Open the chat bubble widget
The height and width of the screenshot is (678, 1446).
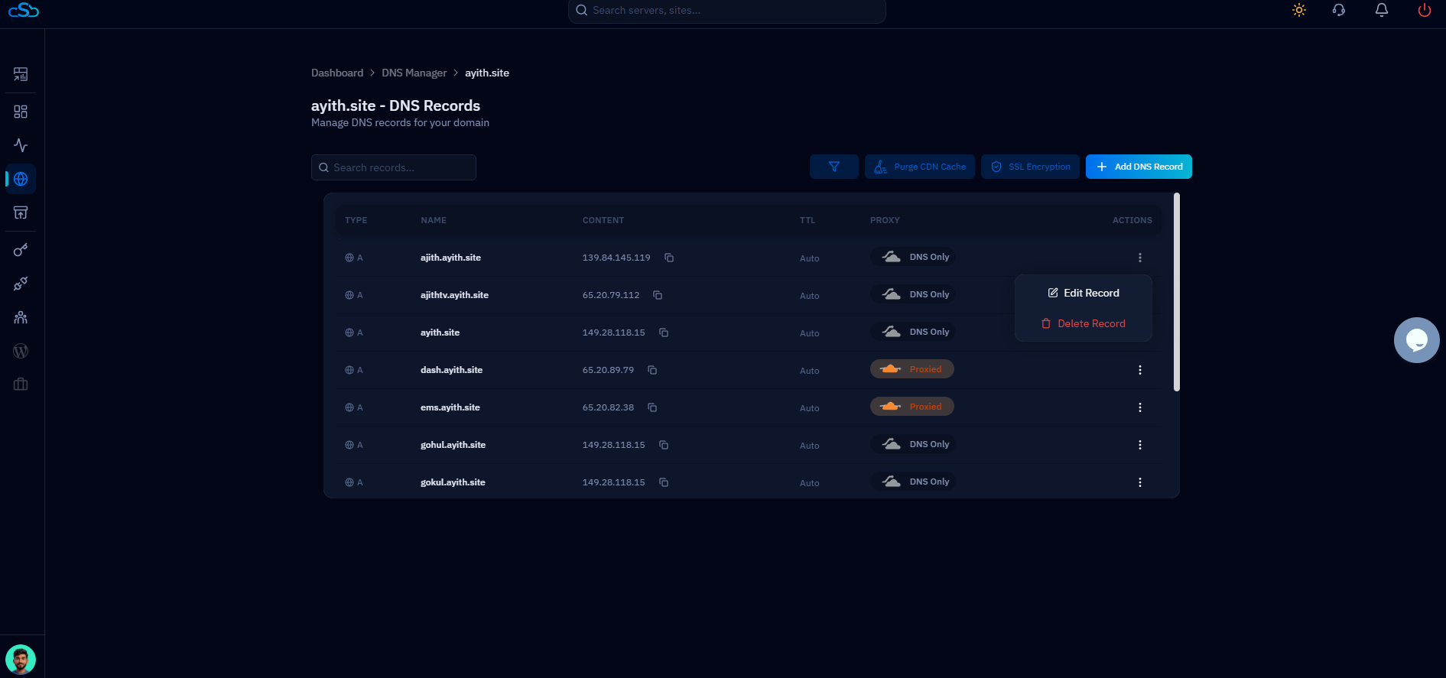(1417, 340)
